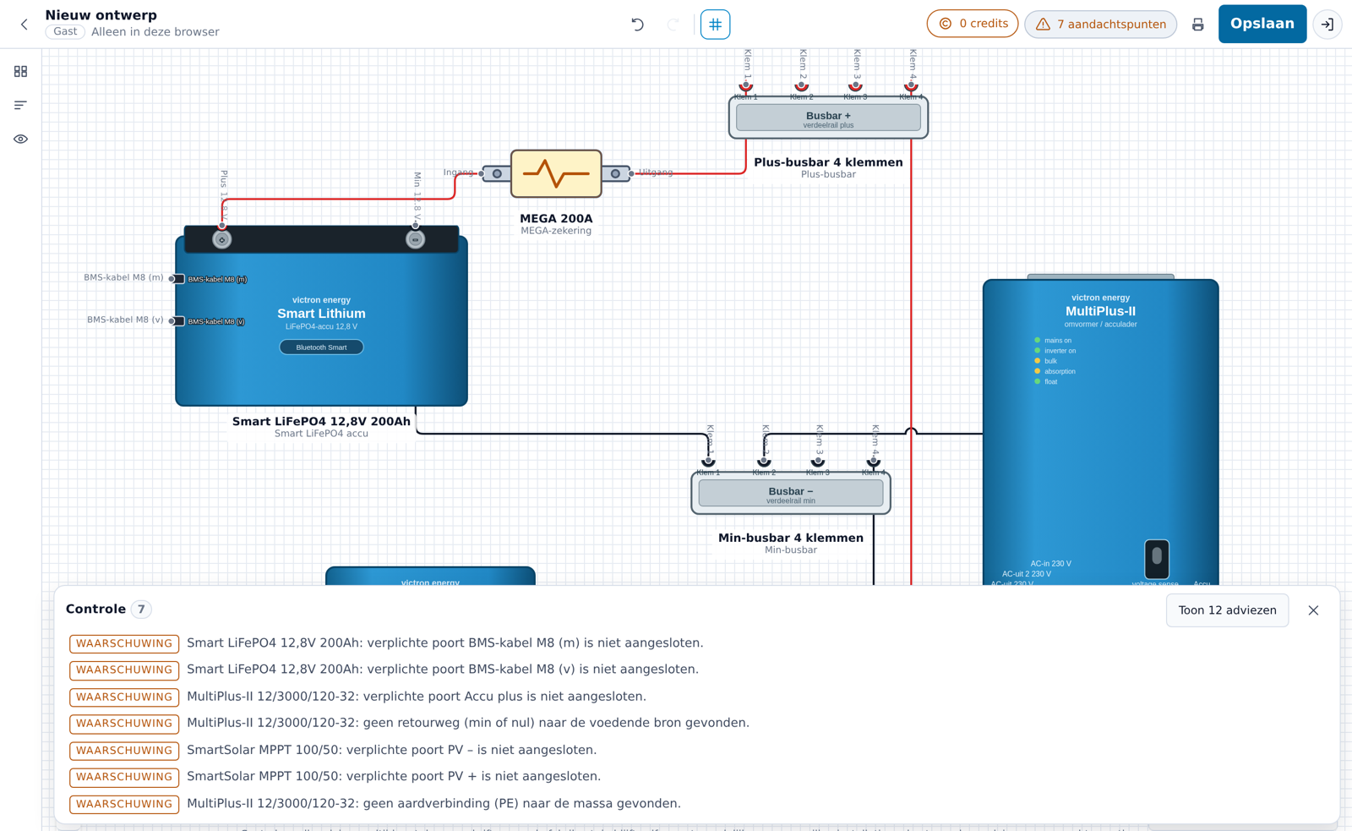Close the Controle panel
The height and width of the screenshot is (831, 1352).
[x=1313, y=610]
